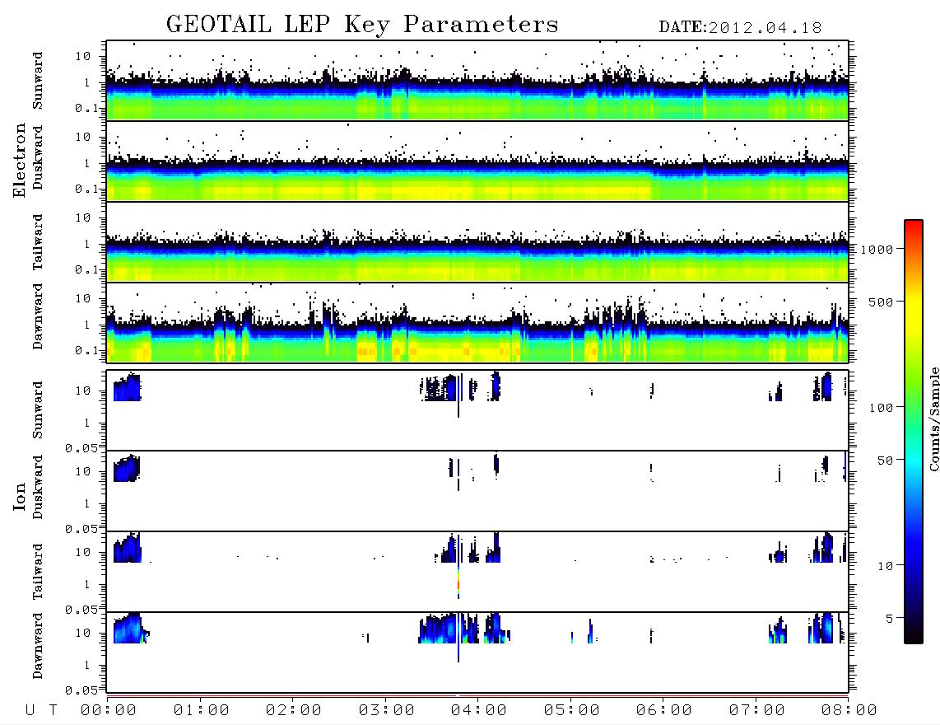
Task: Select the DATE:2012.04.18 label
Action: 740,28
